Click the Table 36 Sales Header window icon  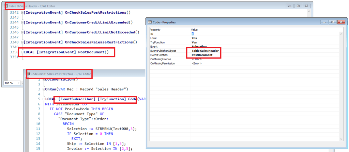[6, 6]
